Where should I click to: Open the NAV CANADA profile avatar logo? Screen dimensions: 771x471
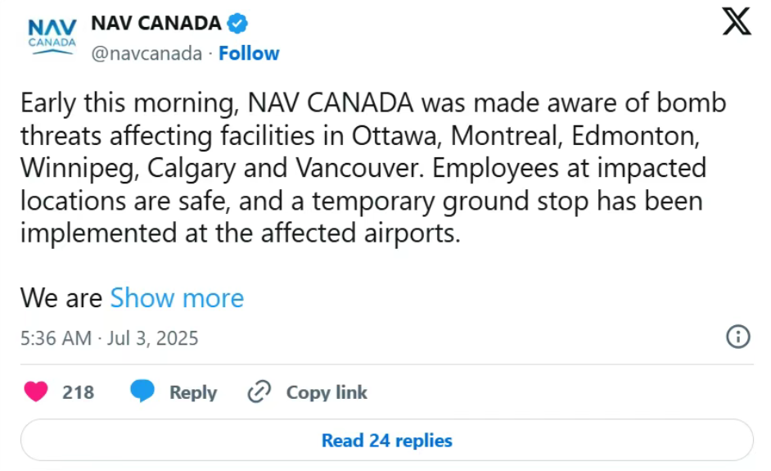point(52,36)
